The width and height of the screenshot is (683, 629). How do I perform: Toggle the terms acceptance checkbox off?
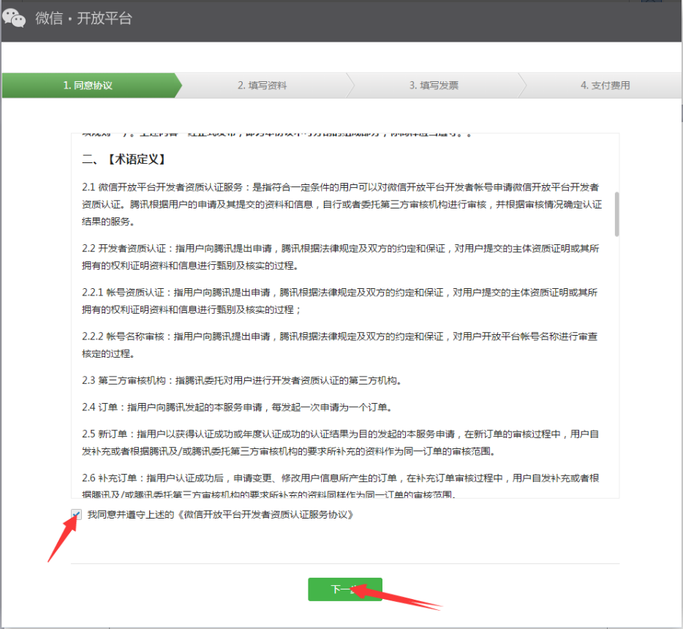coord(75,515)
